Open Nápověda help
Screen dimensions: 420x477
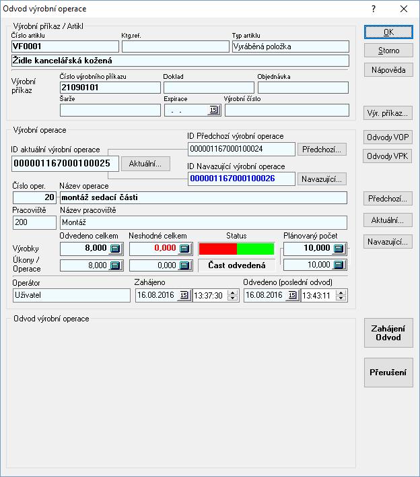click(x=388, y=70)
